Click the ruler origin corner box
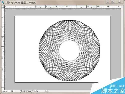This screenshot has height=94, width=125. click(x=3, y=7)
